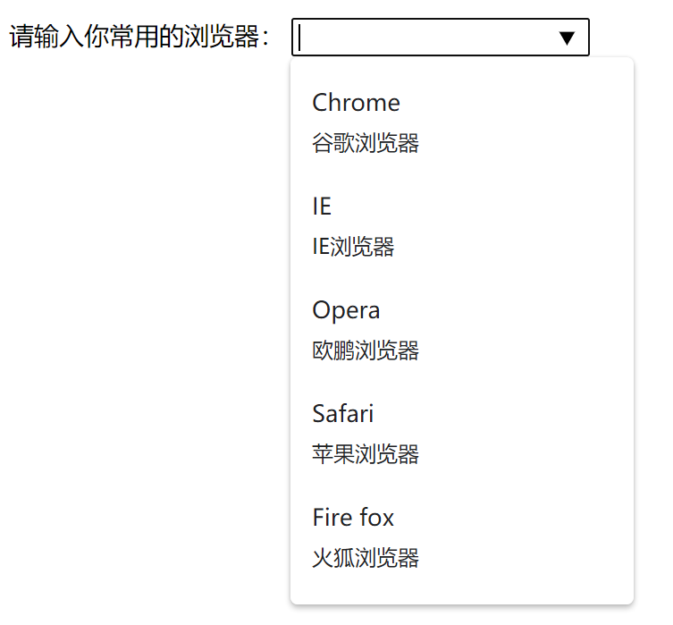Choose the 欧鹏浏览器 suggestion label
Viewport: 673px width, 625px height.
click(366, 351)
